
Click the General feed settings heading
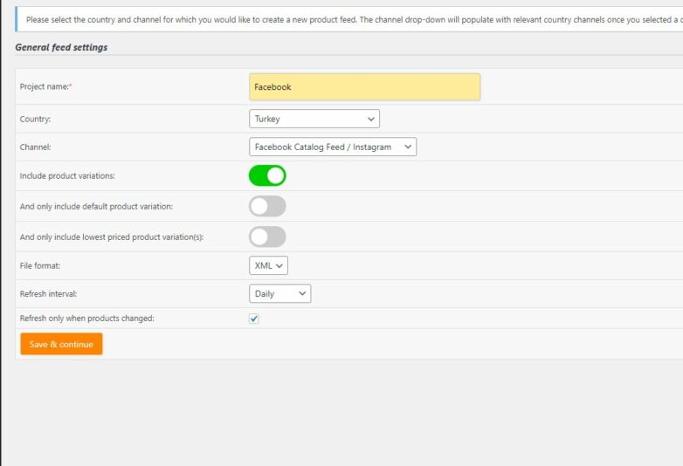coord(61,47)
